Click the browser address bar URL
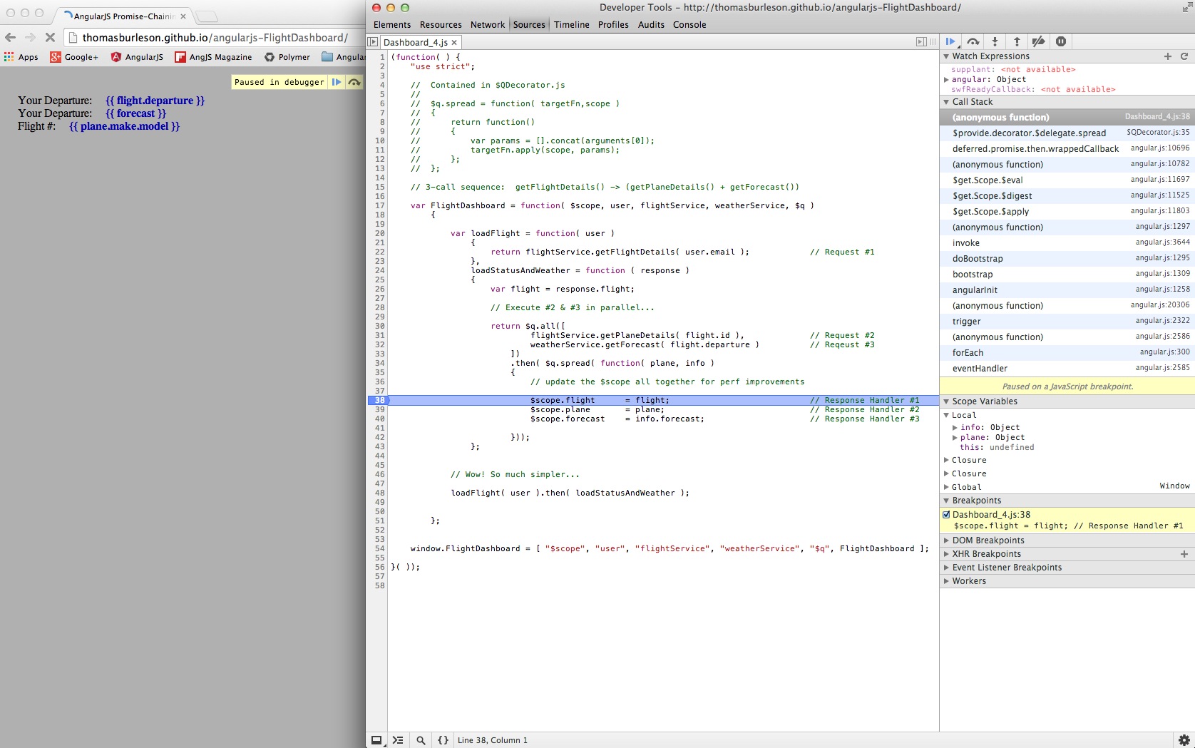The image size is (1195, 748). [214, 38]
